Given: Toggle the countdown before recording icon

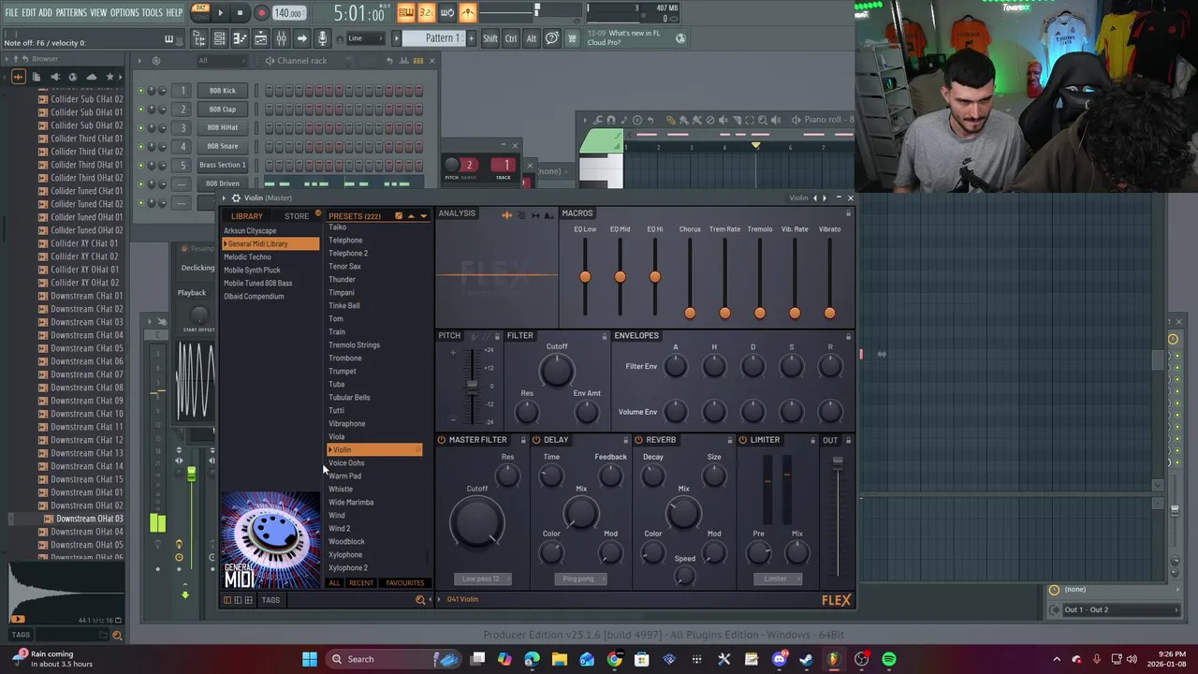Looking at the screenshot, I should (x=427, y=12).
